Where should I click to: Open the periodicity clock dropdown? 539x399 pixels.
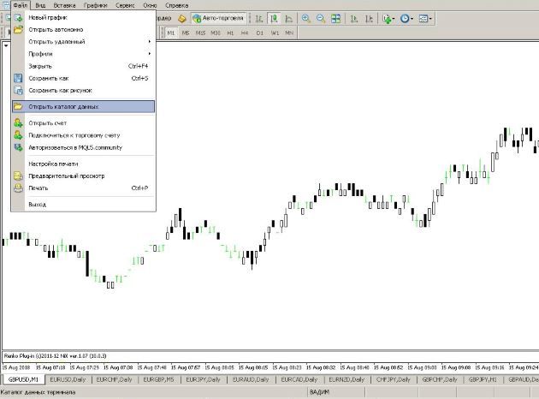407,18
